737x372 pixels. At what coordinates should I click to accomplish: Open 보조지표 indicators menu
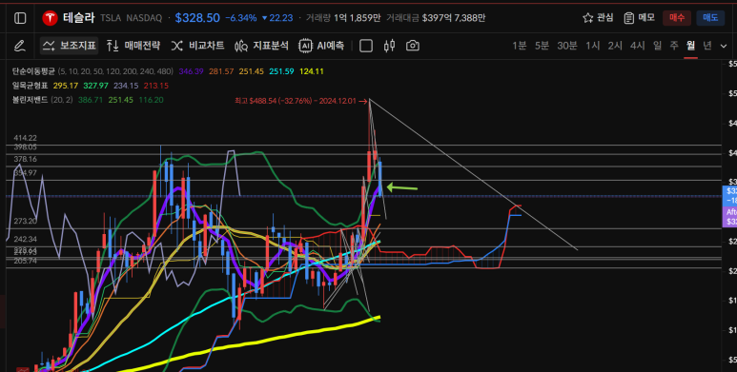69,46
